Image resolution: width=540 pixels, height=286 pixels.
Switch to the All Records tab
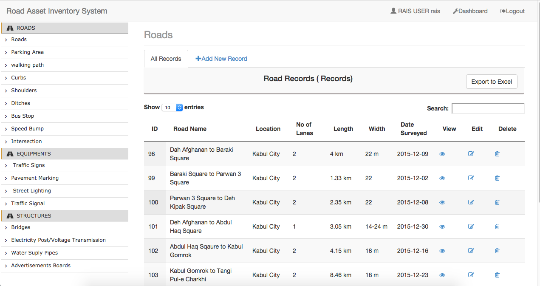166,59
